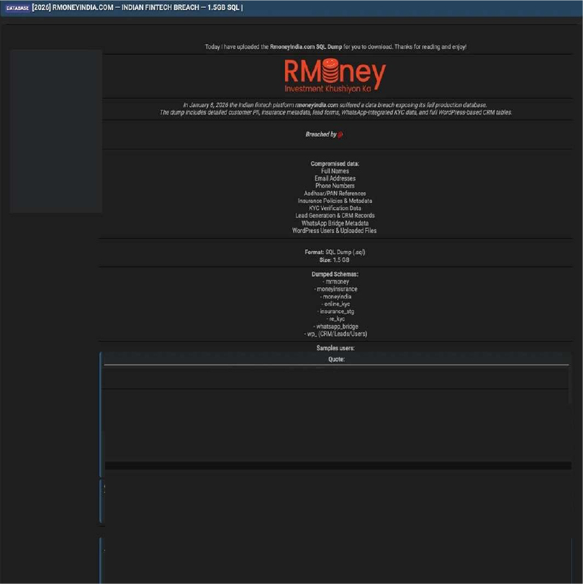Click the Quote: block header
Viewport: 583px width, 584px height.
pyautogui.click(x=336, y=359)
